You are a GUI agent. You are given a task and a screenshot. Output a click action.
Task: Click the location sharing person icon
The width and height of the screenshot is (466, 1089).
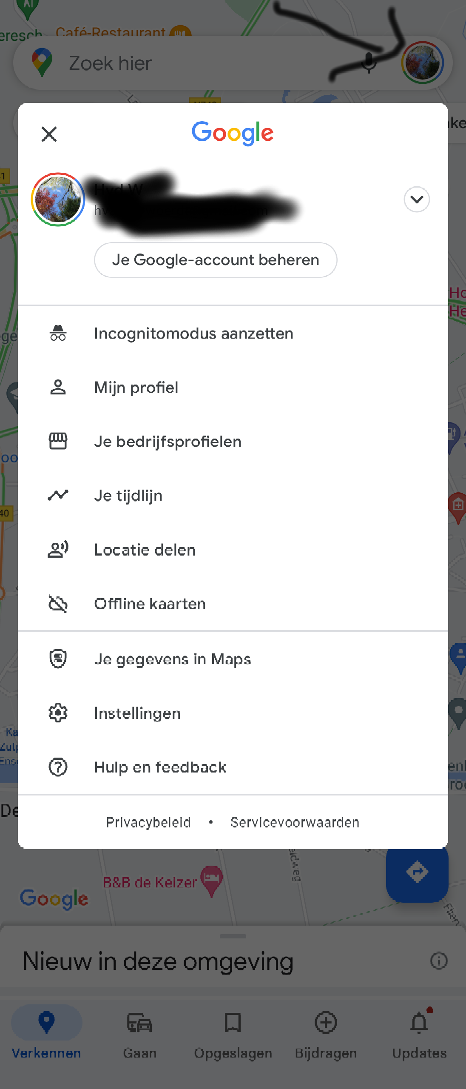(58, 550)
